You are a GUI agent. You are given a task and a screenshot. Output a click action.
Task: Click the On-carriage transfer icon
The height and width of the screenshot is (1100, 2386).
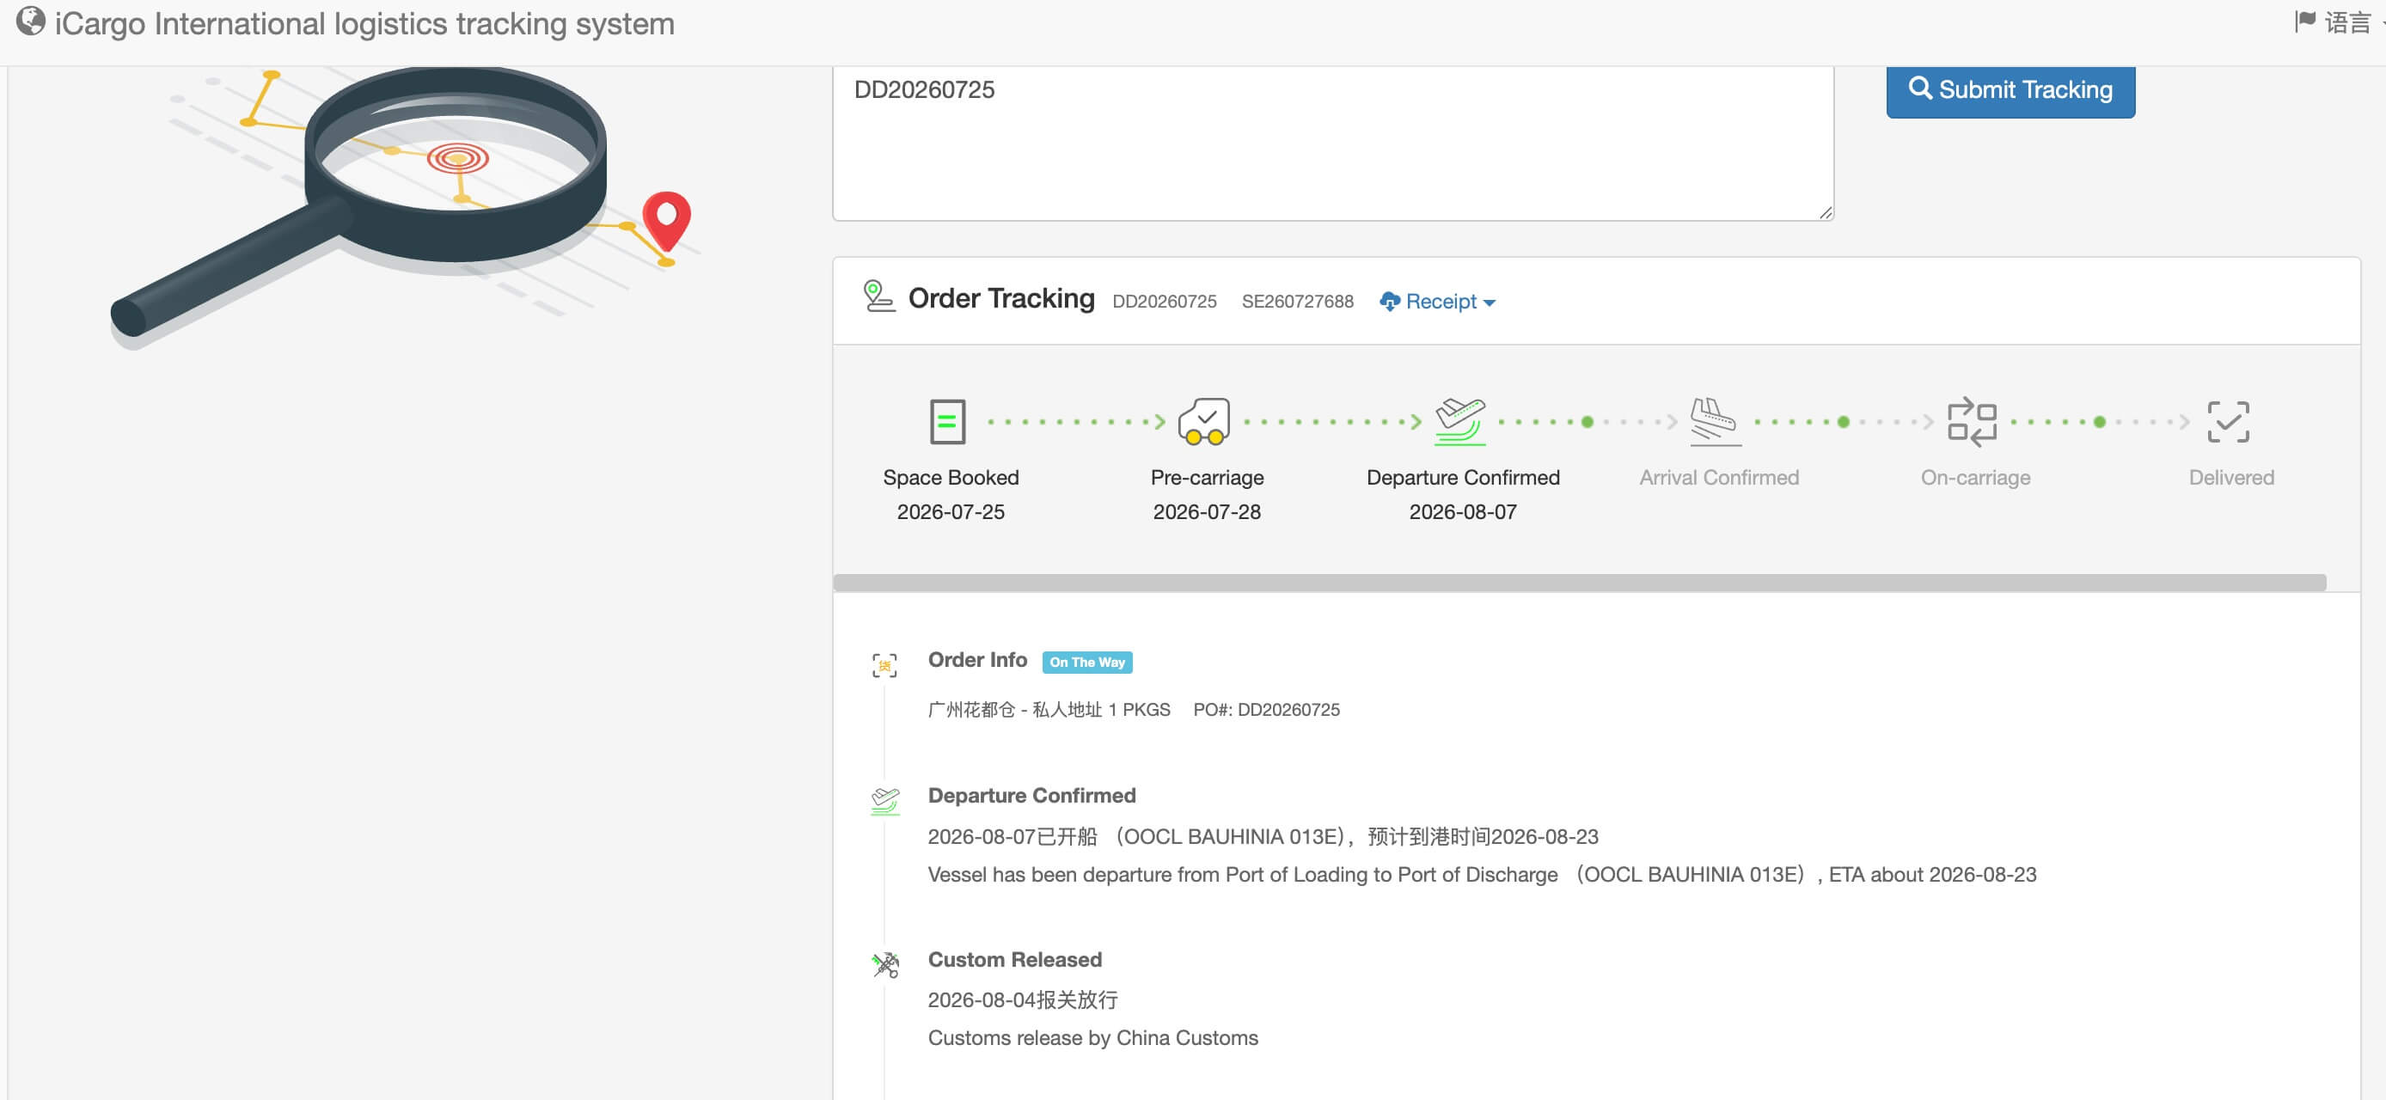1971,421
